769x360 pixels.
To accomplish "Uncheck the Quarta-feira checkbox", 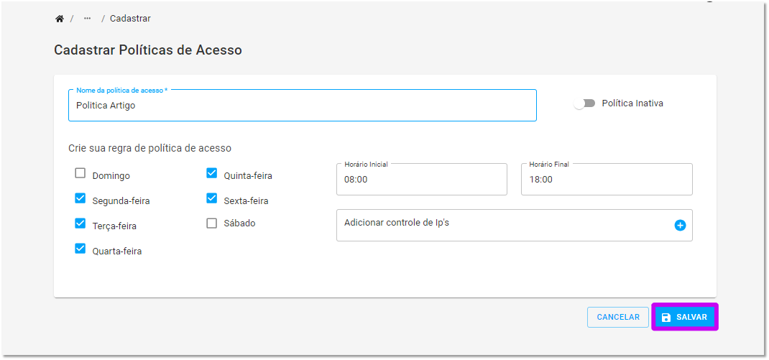I will (x=80, y=249).
